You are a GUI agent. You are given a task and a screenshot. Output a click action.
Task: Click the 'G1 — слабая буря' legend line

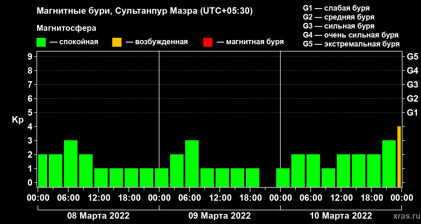336,8
